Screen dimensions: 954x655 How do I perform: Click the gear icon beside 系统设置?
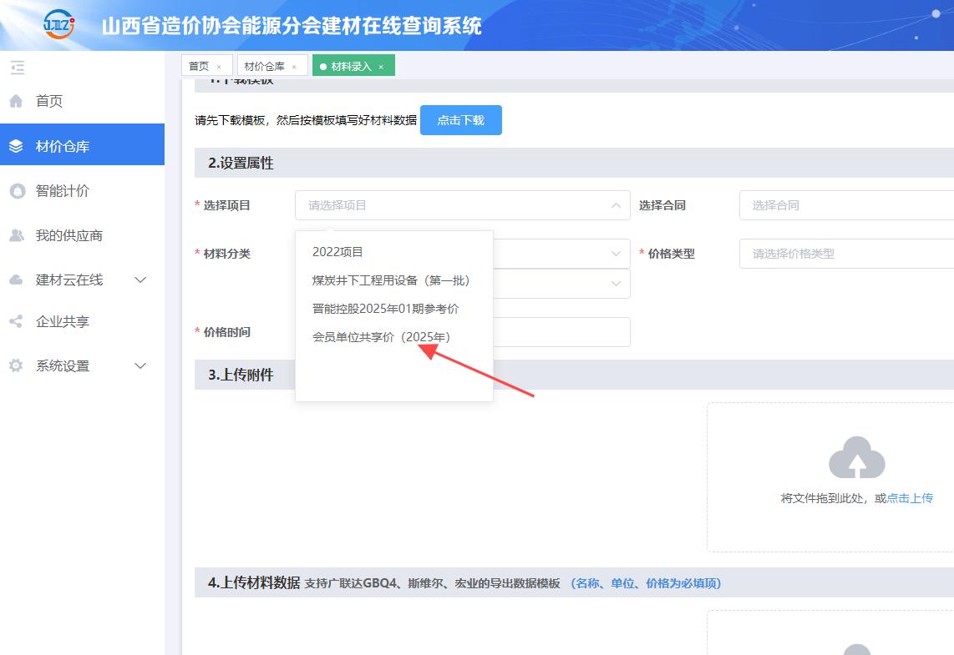16,365
